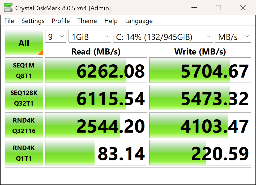Screen dimensions: 256x185
Task: Open the test count dropdown showing 9
Action: coord(56,36)
